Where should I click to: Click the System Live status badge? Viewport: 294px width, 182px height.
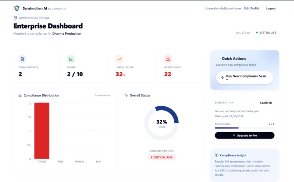266,33
